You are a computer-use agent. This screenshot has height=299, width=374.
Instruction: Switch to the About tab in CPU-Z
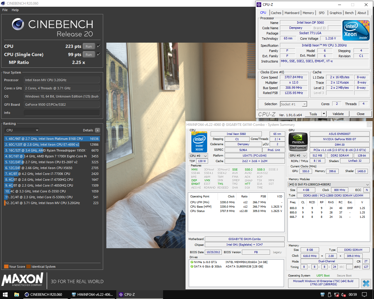362,13
